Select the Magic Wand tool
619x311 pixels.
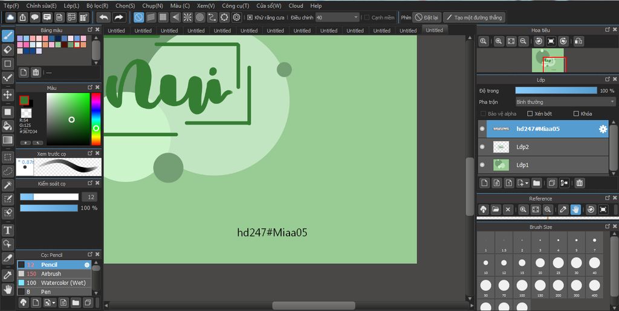click(x=7, y=185)
